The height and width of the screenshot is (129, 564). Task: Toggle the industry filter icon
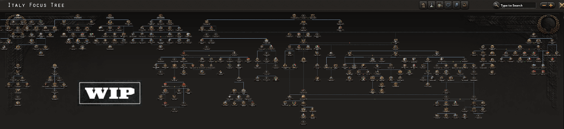(440, 5)
